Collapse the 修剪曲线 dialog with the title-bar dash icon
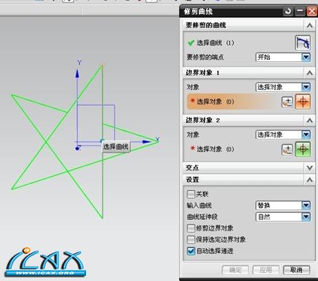Viewport: 318px width, 281px height. (299, 11)
